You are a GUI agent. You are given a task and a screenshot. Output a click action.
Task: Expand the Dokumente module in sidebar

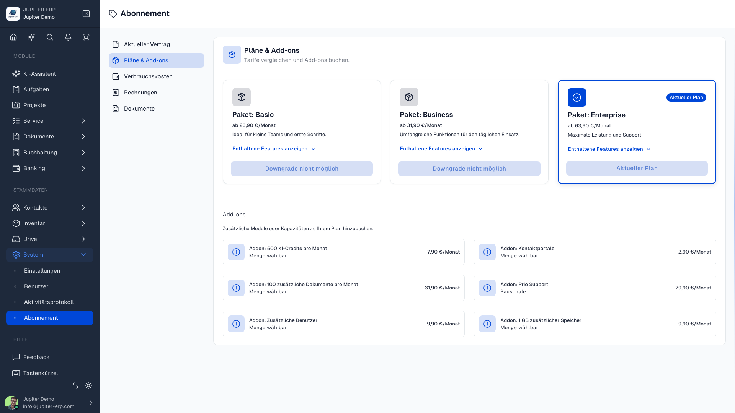click(x=50, y=137)
